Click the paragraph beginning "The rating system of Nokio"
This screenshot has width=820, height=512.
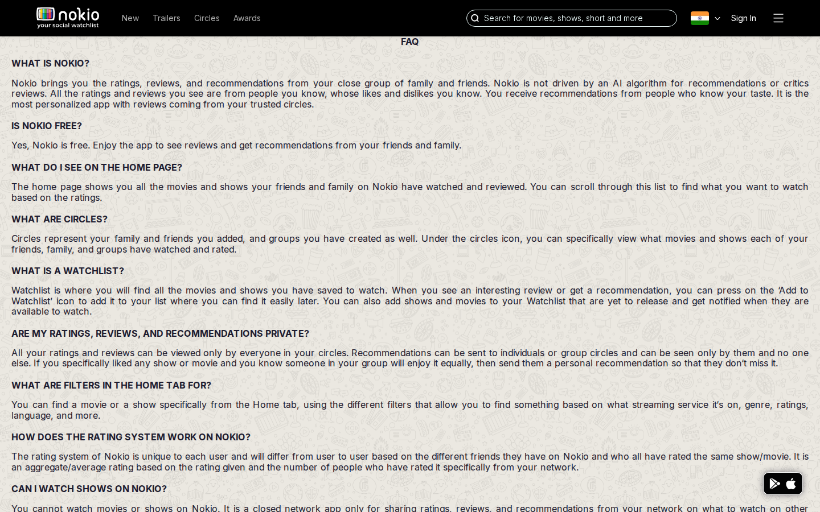click(x=410, y=461)
